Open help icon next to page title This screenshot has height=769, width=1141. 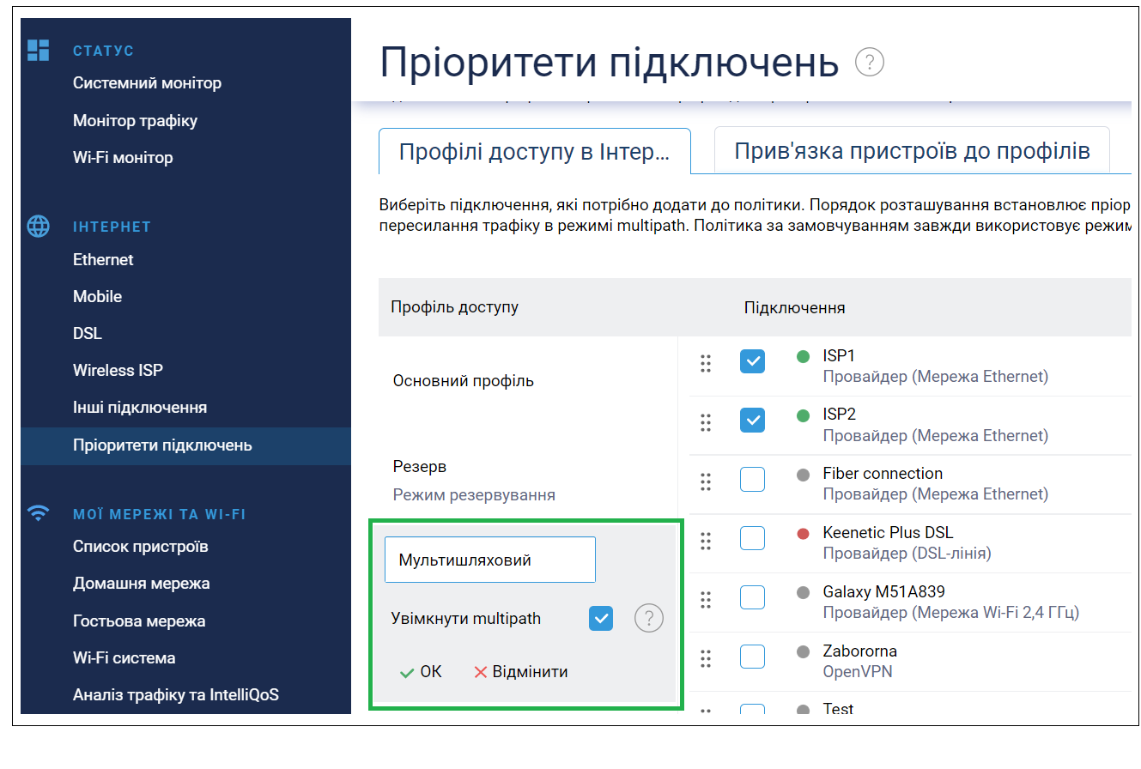pos(869,63)
